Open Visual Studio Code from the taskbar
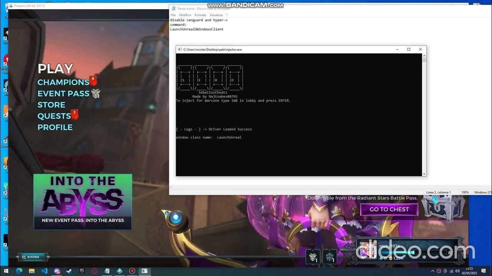The height and width of the screenshot is (276, 492). coord(44,271)
